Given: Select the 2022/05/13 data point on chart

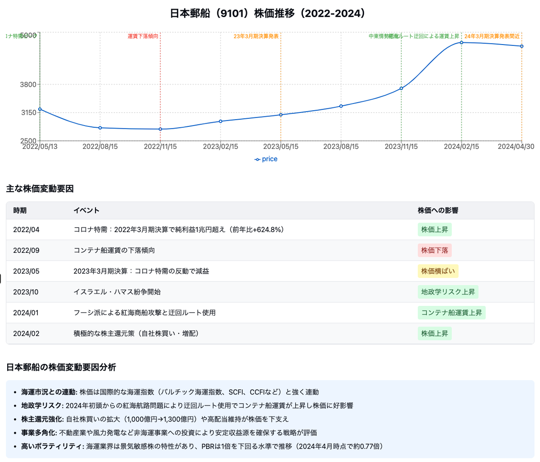Looking at the screenshot, I should [40, 109].
